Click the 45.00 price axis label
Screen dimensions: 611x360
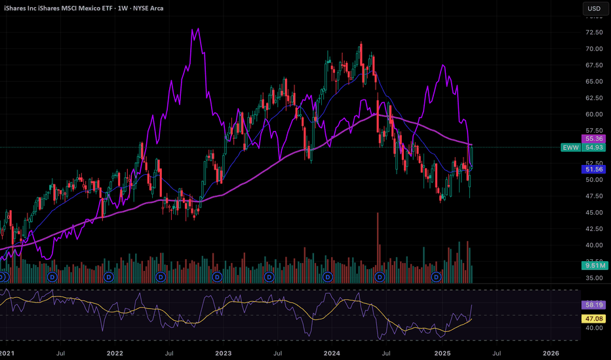click(594, 213)
